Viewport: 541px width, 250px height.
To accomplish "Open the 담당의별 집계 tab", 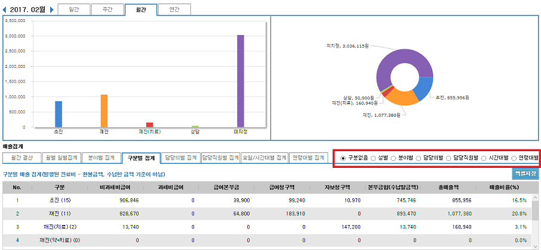I will coord(180,158).
